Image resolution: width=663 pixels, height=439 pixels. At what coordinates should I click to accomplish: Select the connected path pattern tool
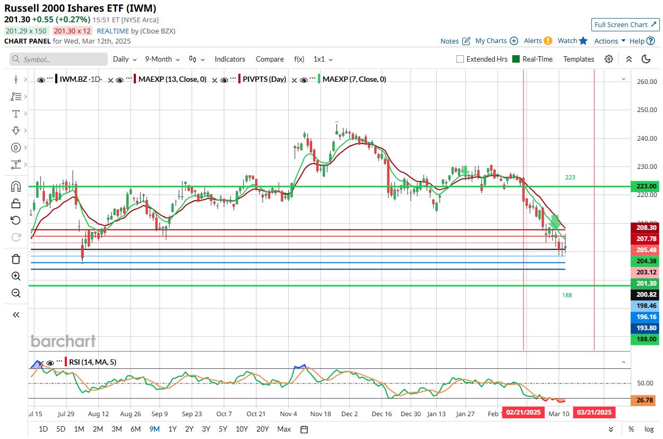tap(16, 165)
